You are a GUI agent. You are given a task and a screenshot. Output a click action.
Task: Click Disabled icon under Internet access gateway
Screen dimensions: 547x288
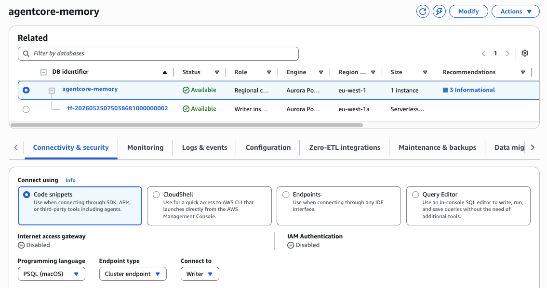[21, 245]
